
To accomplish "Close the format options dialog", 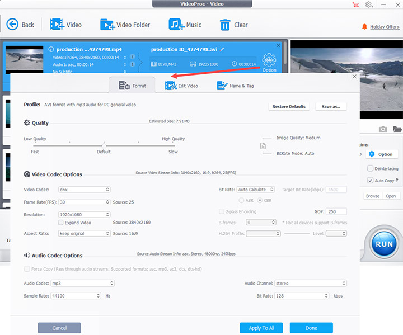I will click(354, 77).
